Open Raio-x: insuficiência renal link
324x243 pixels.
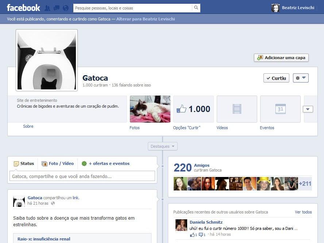click(x=44, y=239)
